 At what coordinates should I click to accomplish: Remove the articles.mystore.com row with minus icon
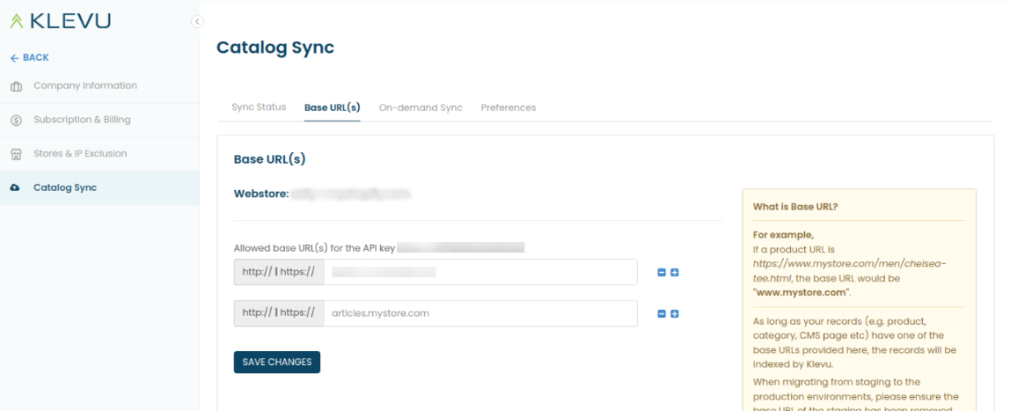662,313
